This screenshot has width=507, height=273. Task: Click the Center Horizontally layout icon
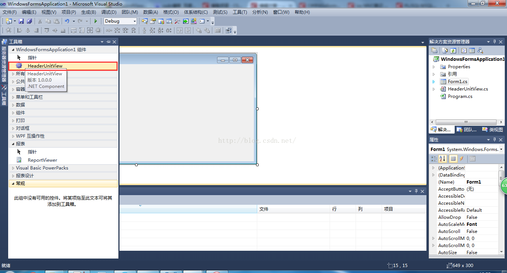point(180,30)
